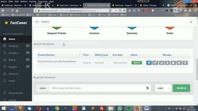Go to Products in the sidebar
Viewport: 198px width, 111px height.
click(16, 46)
